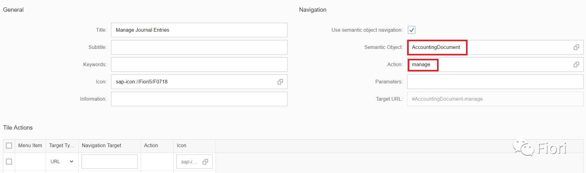586x173 pixels.
Task: Uncheck Use semantic object navigation
Action: [411, 30]
